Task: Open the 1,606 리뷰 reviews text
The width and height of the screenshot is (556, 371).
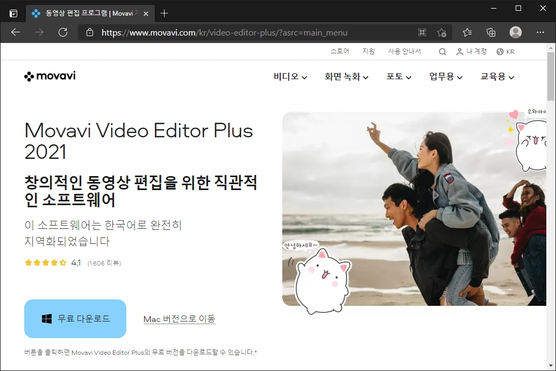Action: [104, 263]
